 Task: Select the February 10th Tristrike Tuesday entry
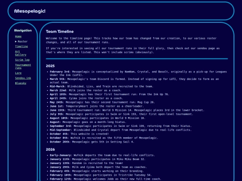pyautogui.click(x=101, y=175)
